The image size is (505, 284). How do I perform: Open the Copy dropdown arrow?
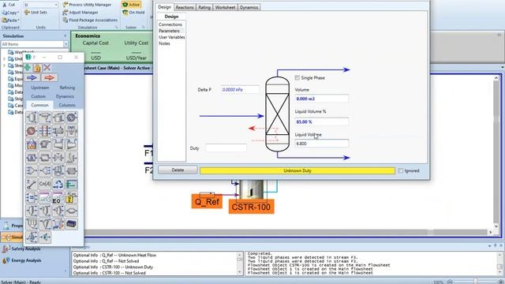click(x=18, y=13)
